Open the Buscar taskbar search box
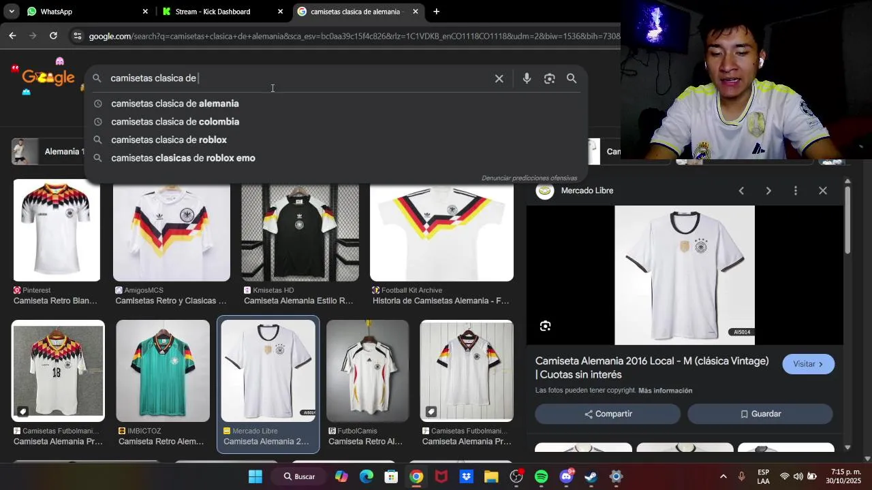This screenshot has width=872, height=490. (300, 476)
